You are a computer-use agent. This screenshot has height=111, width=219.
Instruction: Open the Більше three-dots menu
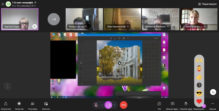tap(212, 104)
